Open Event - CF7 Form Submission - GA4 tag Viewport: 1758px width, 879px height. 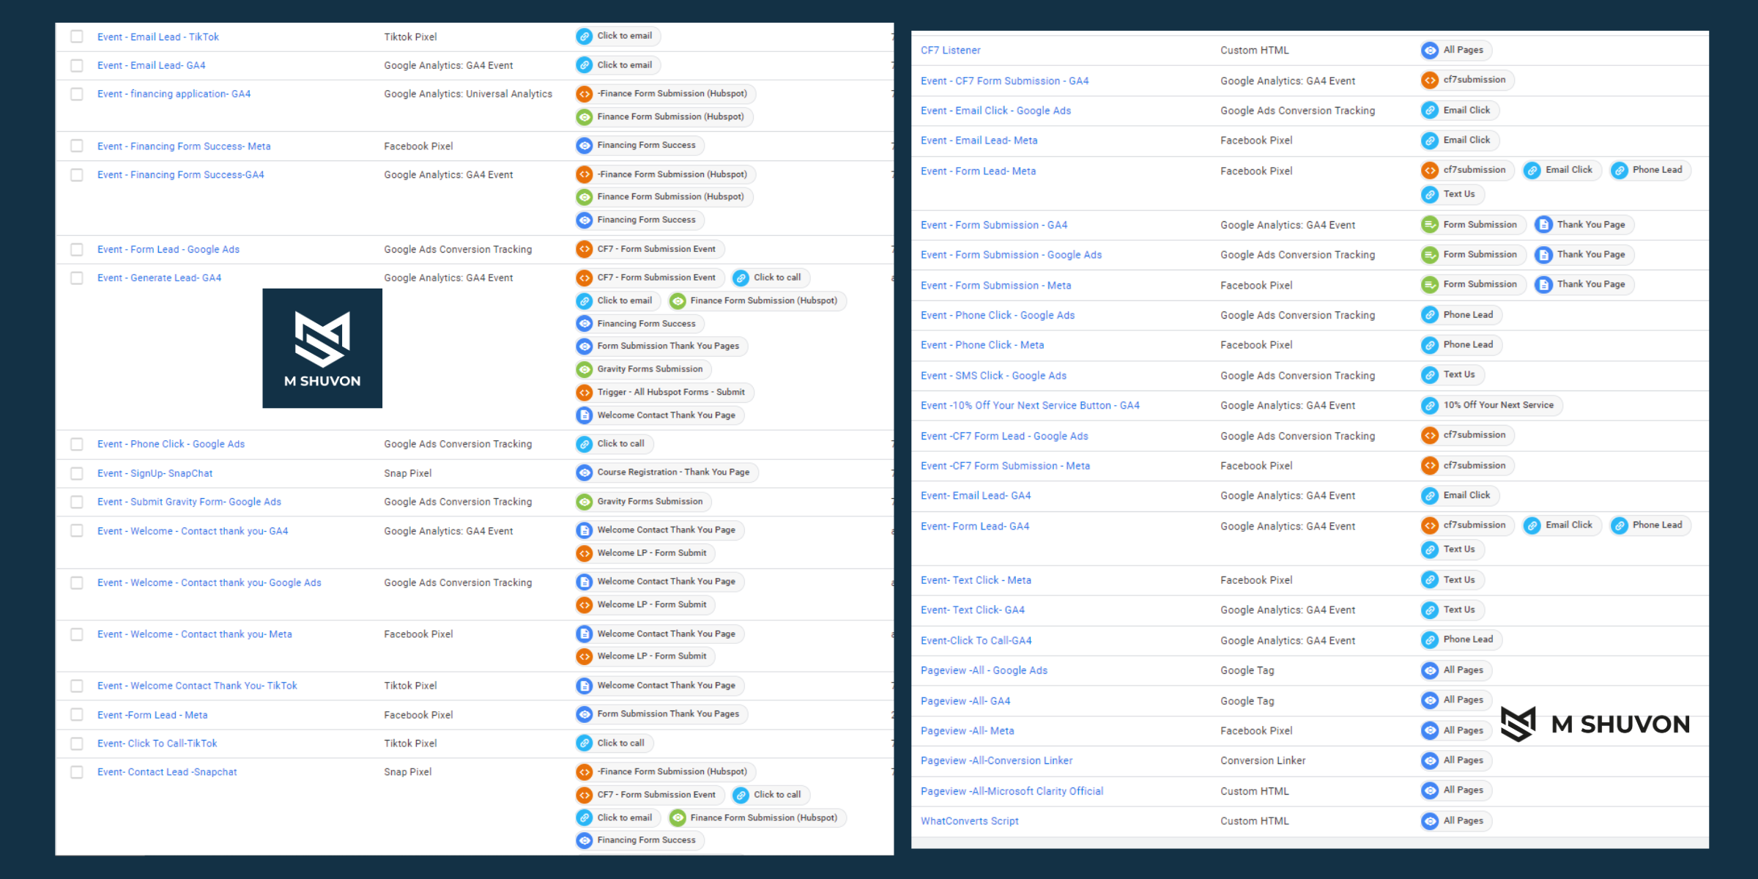click(x=1004, y=81)
